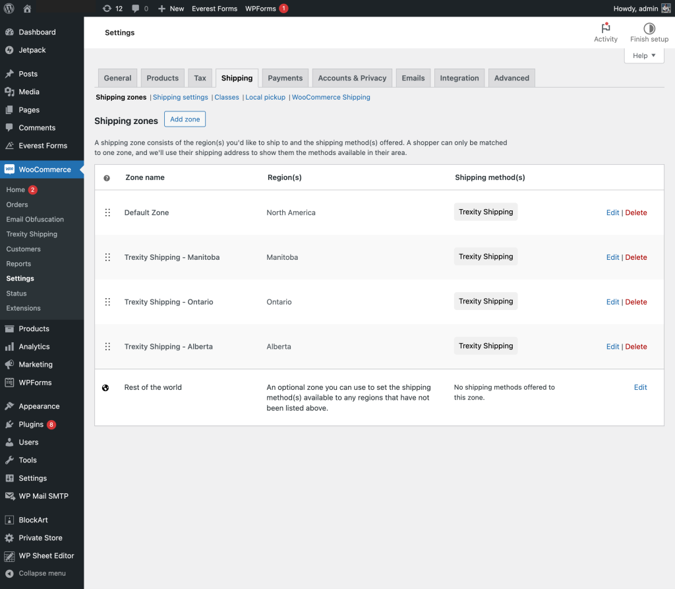675x589 pixels.
Task: Open the Local pickup sub-link
Action: click(x=265, y=98)
